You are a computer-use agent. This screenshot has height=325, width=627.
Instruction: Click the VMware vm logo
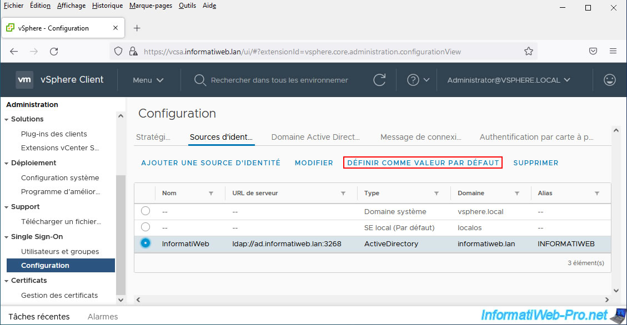coord(24,80)
